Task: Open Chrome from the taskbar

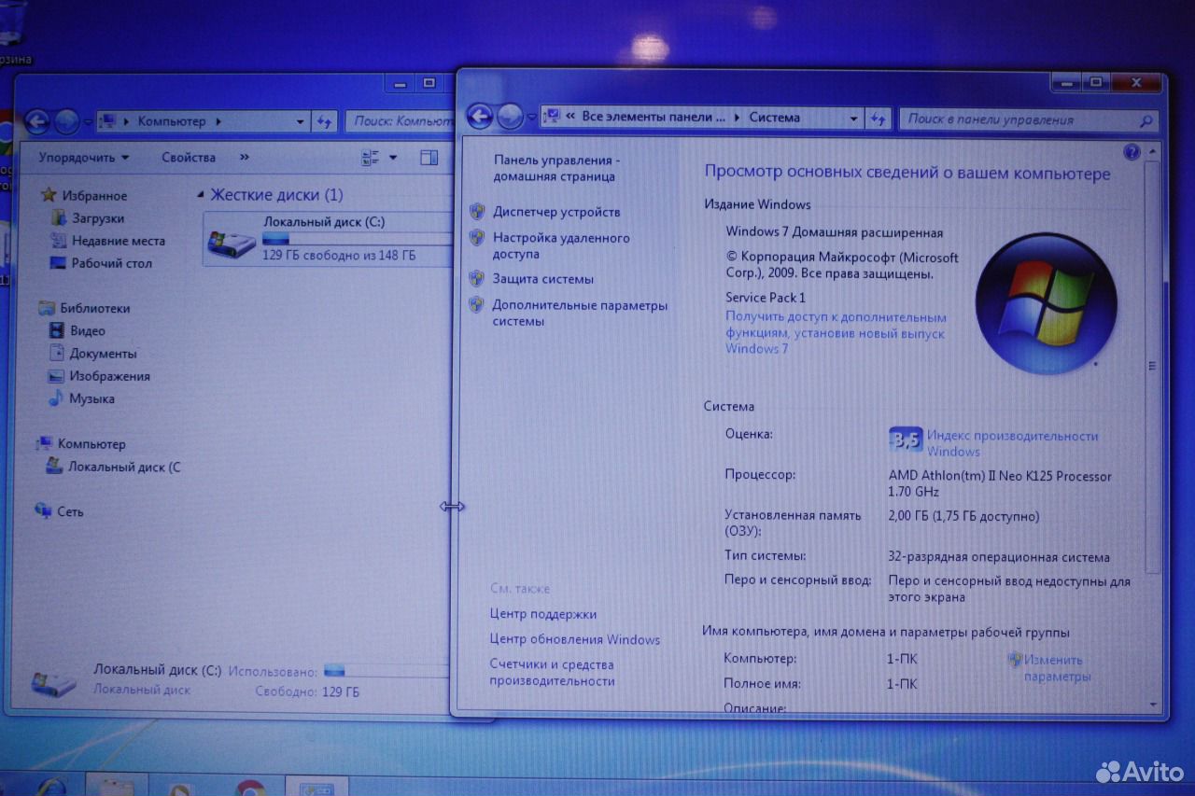Action: 249,789
